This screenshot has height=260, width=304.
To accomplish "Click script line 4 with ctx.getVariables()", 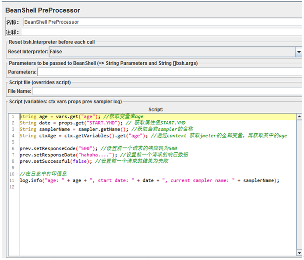I will pos(153,136).
